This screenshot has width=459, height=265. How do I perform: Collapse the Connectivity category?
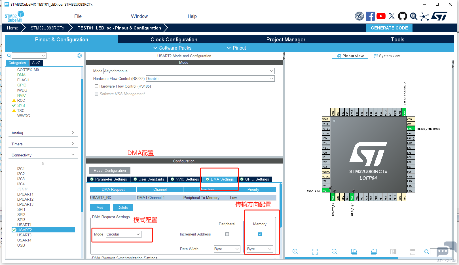pyautogui.click(x=43, y=155)
